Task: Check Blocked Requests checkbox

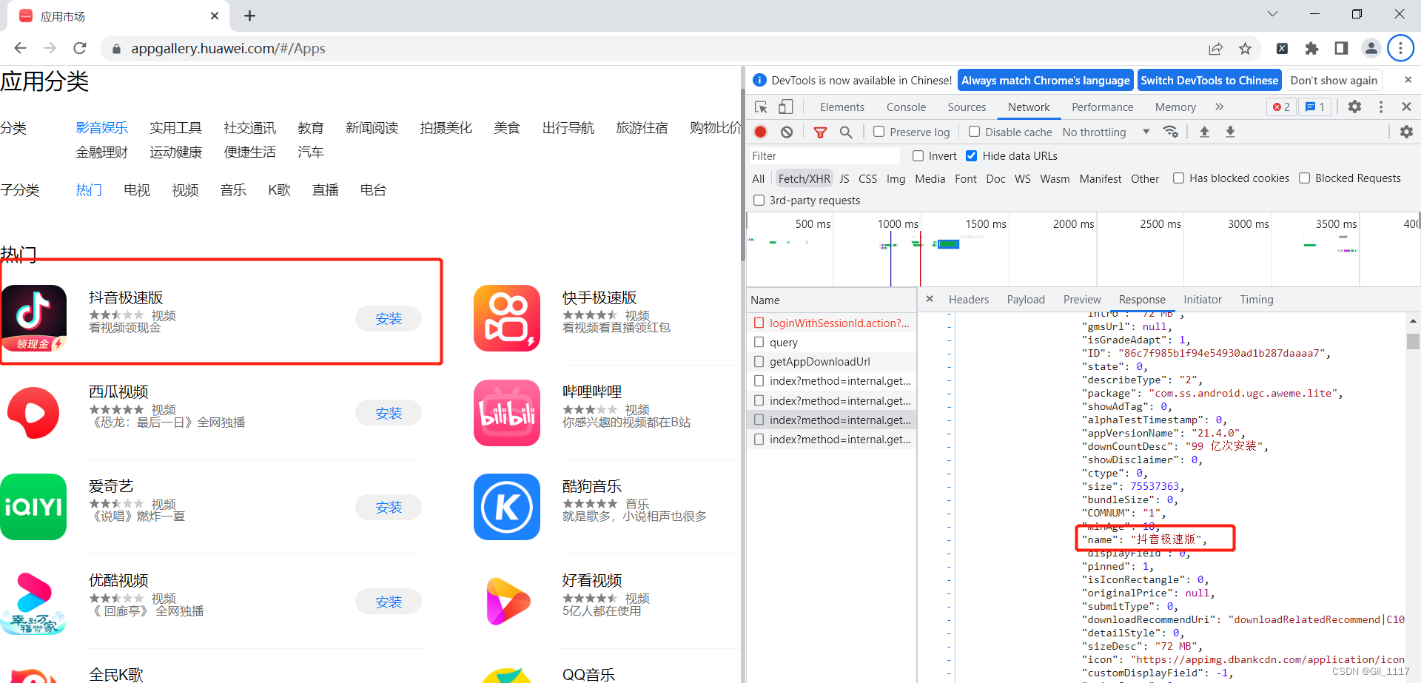Action: [x=1305, y=178]
